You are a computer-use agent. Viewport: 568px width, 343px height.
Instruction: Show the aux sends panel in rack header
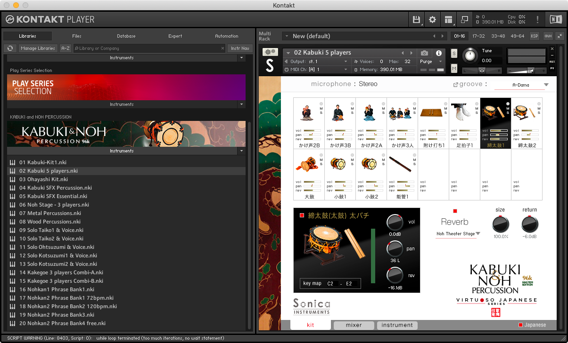click(548, 36)
